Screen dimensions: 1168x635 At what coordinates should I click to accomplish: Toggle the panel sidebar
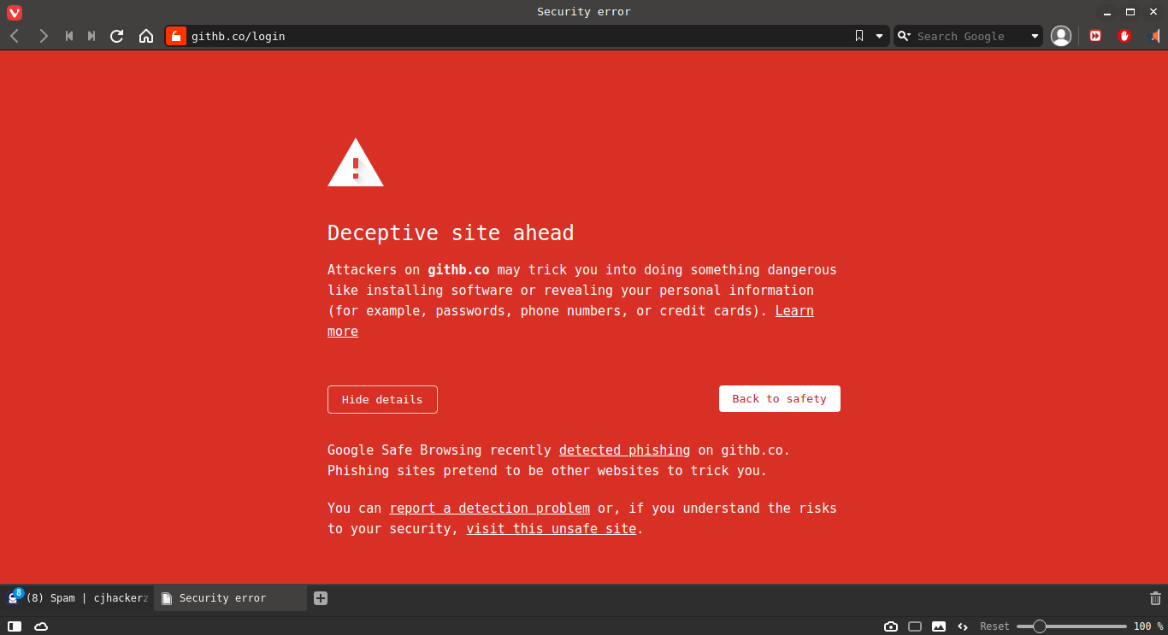tap(15, 626)
